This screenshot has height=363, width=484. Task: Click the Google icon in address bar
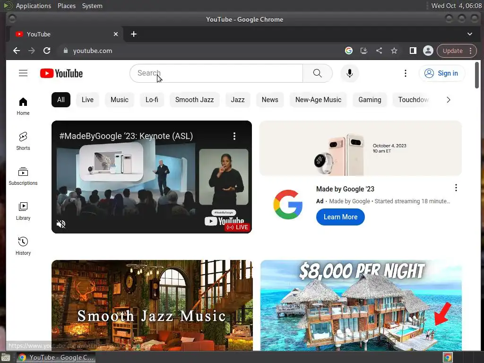(x=349, y=51)
